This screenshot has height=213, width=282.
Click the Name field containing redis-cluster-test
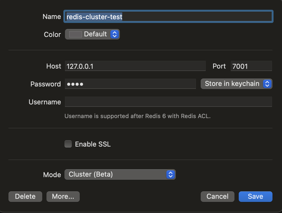pyautogui.click(x=168, y=17)
